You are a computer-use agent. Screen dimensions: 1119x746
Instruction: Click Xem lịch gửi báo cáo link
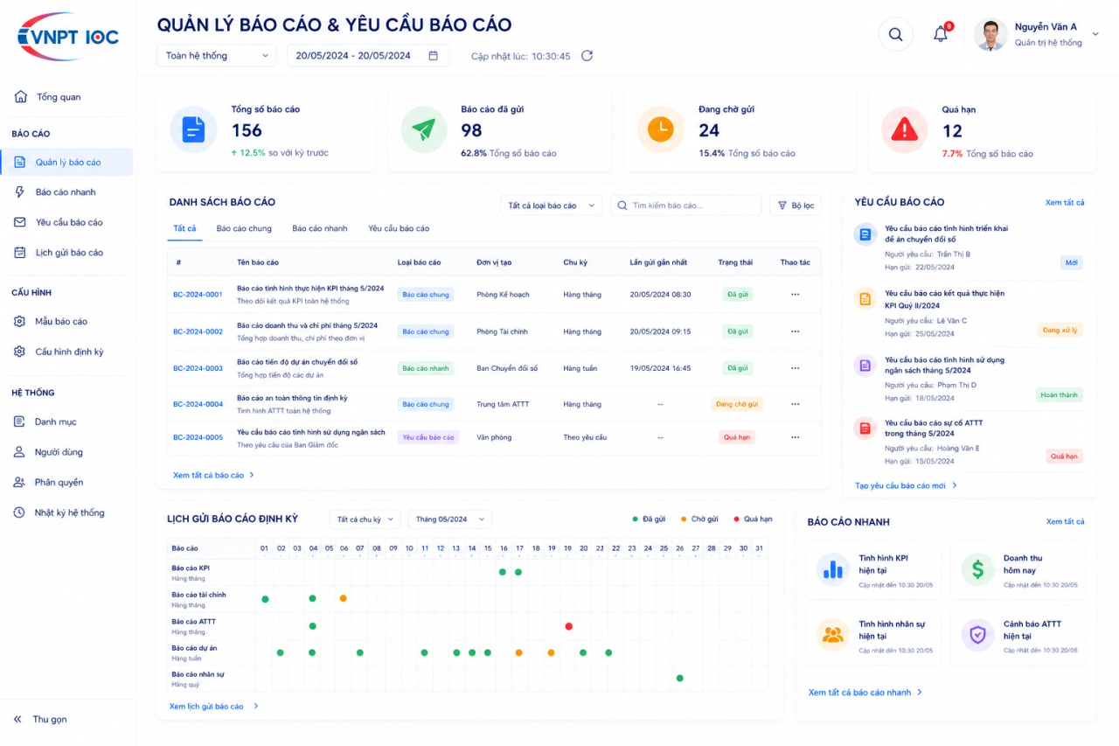[214, 707]
